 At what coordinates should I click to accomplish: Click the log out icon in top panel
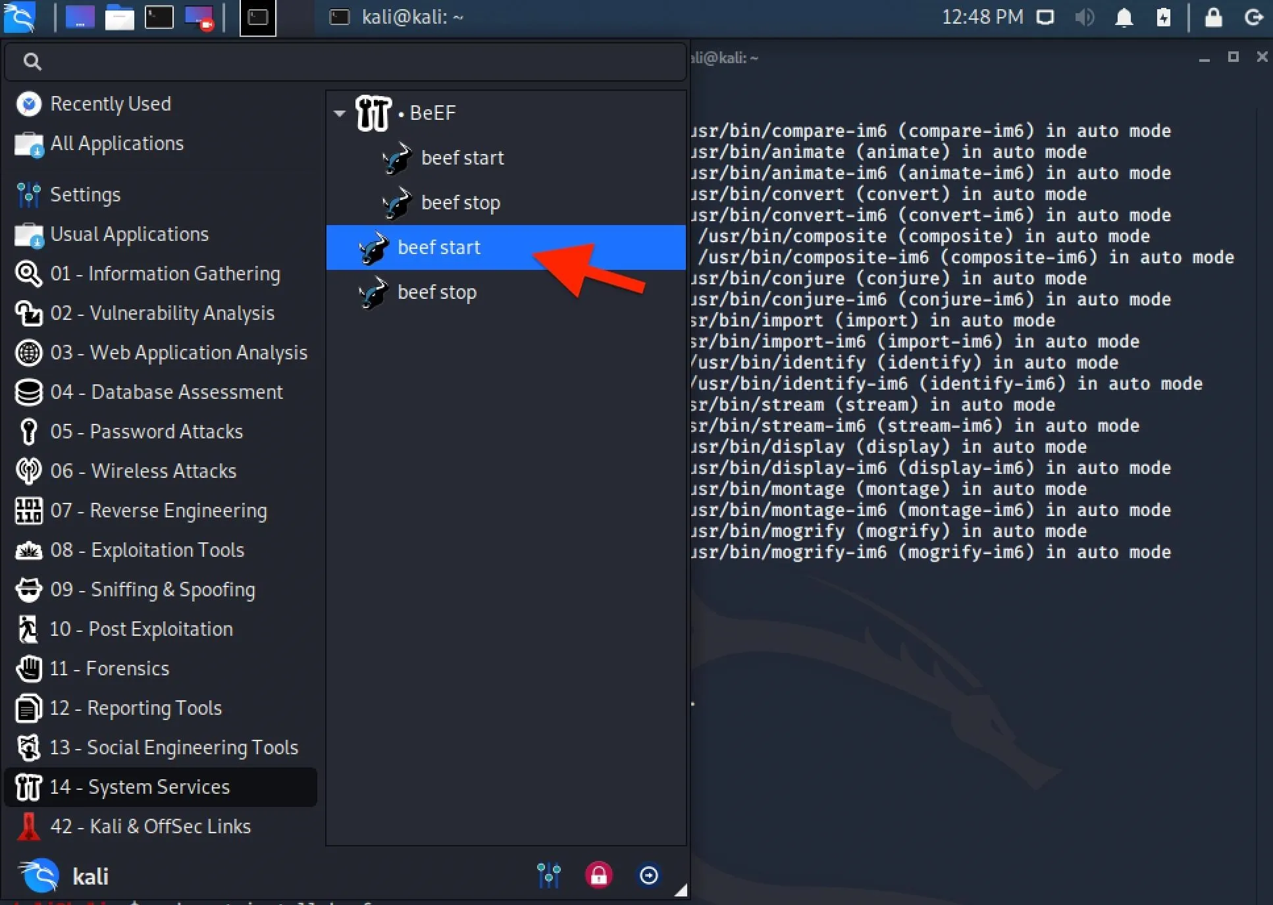pos(1253,17)
